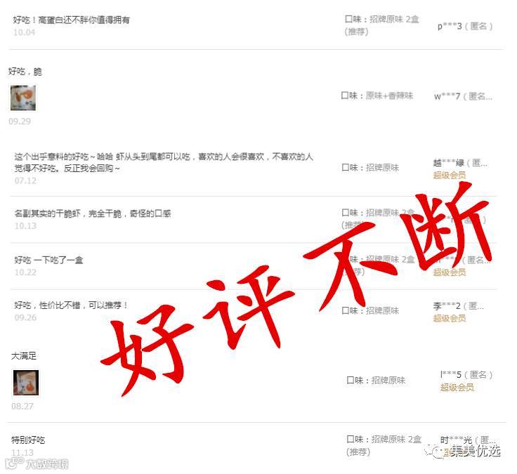Open the photo thumbnail under 大满足 review
517x474 pixels.
26,383
